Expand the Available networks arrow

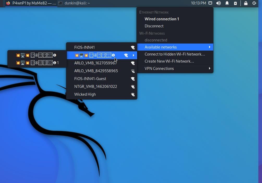tap(210, 47)
